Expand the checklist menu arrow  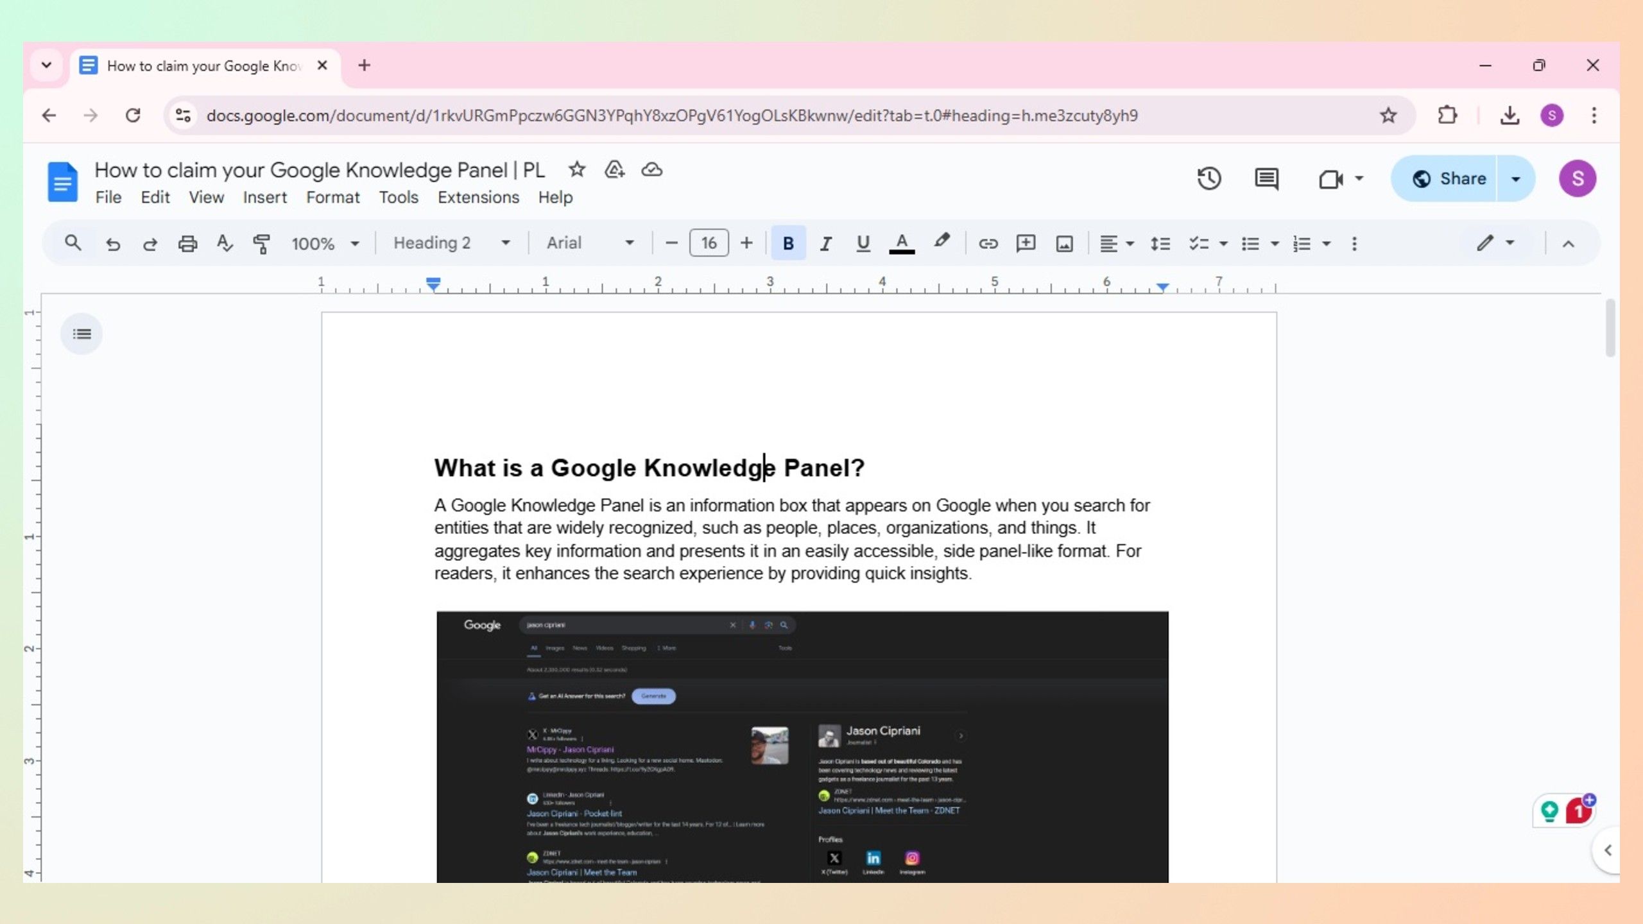tap(1223, 244)
